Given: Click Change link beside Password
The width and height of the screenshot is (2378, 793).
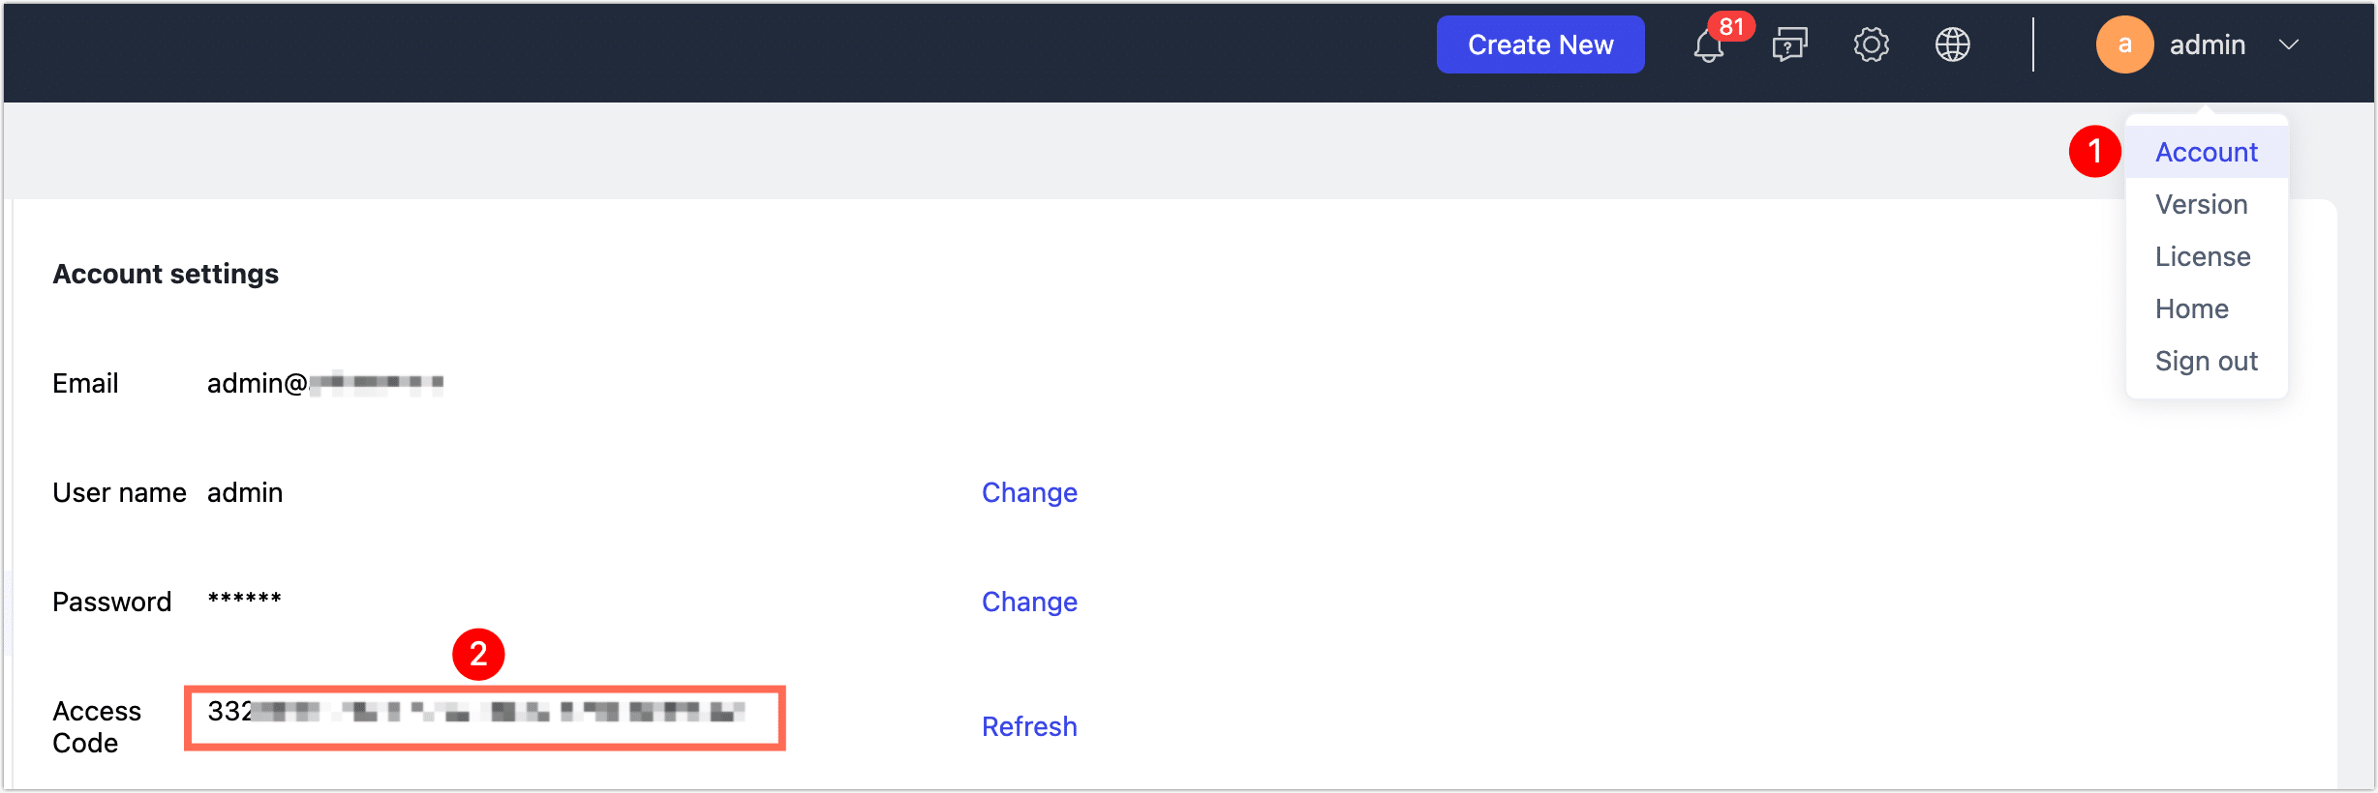Looking at the screenshot, I should [x=1029, y=602].
